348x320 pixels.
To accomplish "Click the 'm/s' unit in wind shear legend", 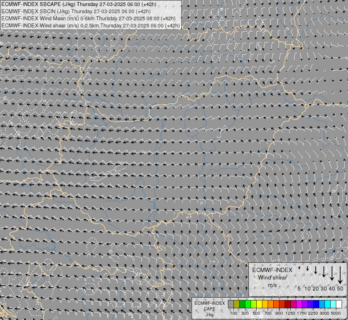I will pyautogui.click(x=272, y=285).
